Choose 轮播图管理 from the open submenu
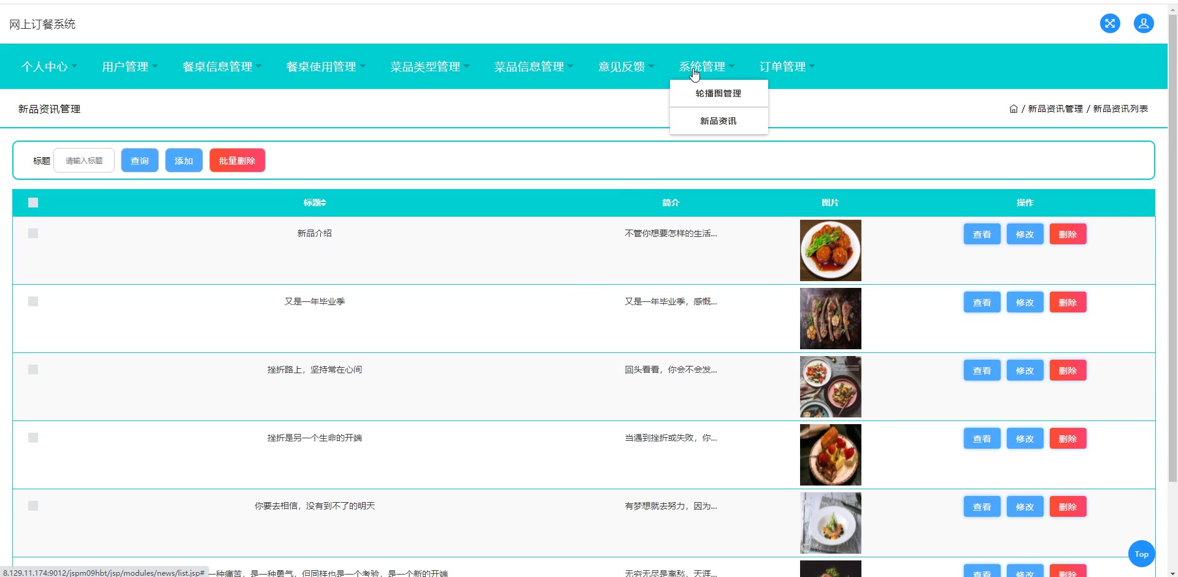 pos(718,93)
